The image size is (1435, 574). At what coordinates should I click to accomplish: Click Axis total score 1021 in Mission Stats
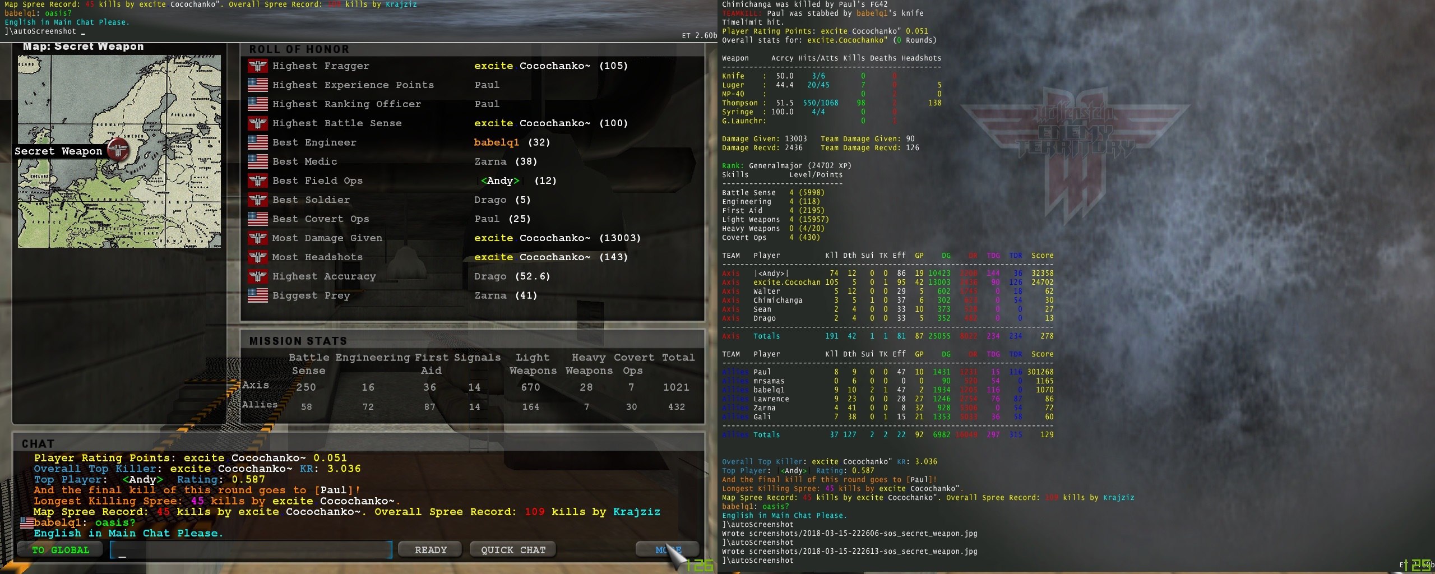pos(676,387)
